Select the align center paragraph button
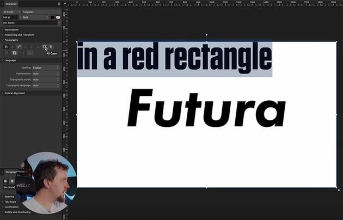Viewport: 343px width, 220px height. (12, 181)
